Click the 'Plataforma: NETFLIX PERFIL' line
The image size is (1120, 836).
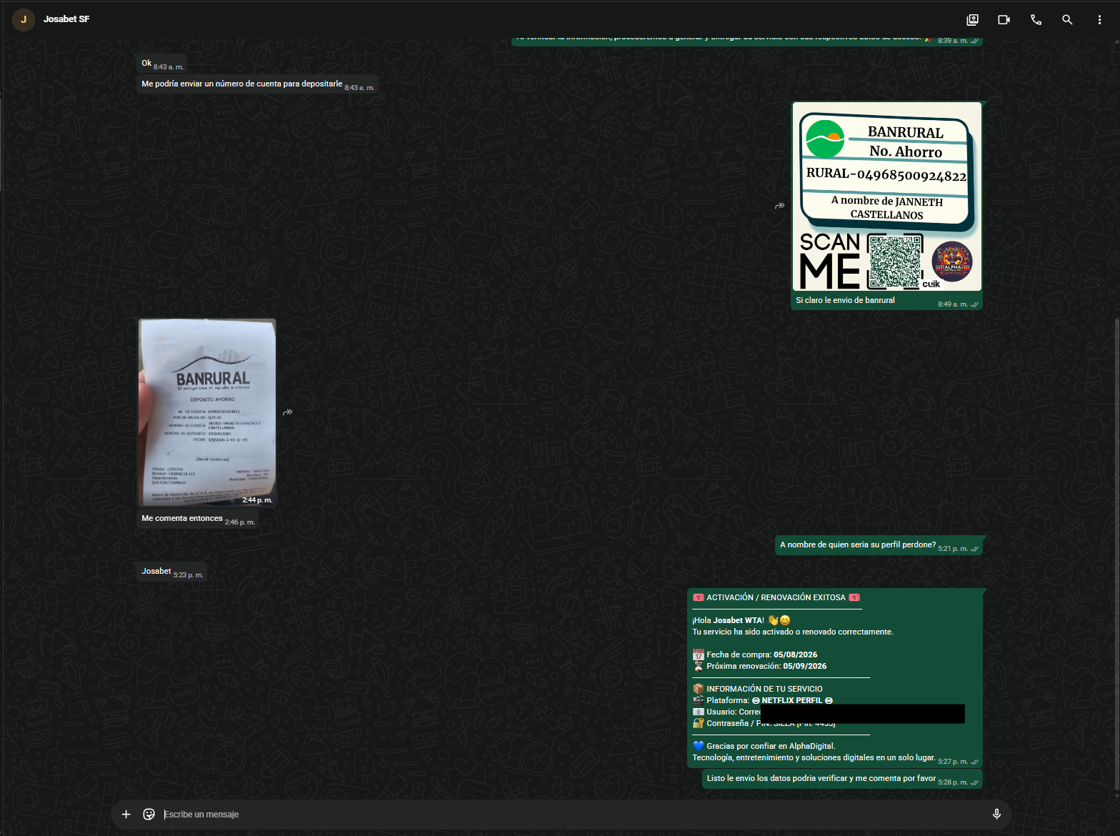(x=763, y=700)
